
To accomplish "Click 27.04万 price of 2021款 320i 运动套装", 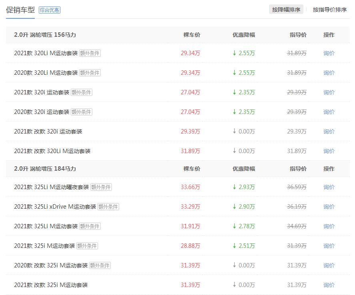I will click(x=190, y=92).
